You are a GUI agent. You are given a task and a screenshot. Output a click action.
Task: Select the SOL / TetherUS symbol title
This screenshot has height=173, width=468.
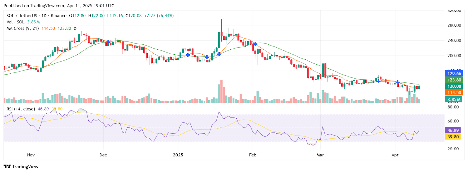(x=22, y=15)
